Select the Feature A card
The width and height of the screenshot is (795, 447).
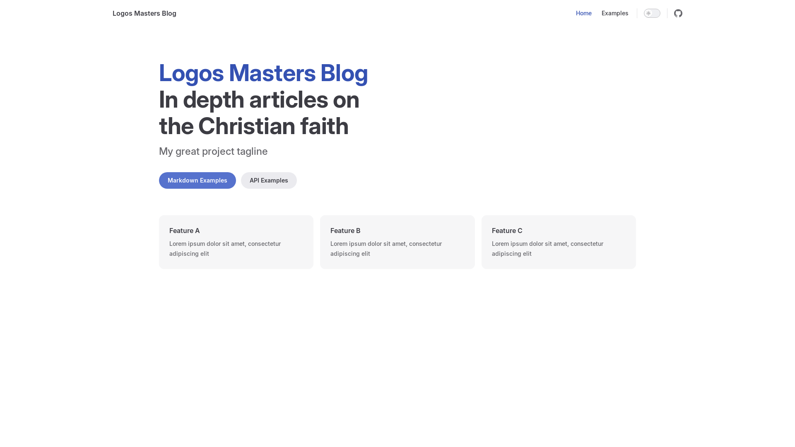pos(236,242)
